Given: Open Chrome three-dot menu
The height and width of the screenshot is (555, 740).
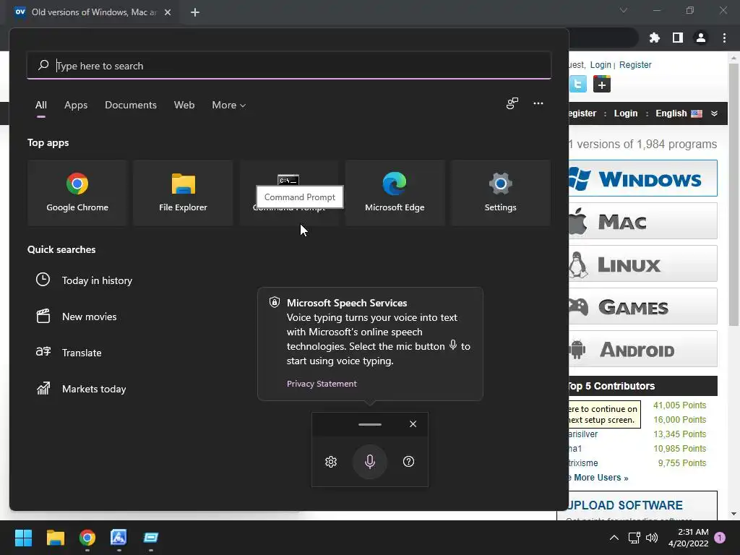Looking at the screenshot, I should [724, 38].
